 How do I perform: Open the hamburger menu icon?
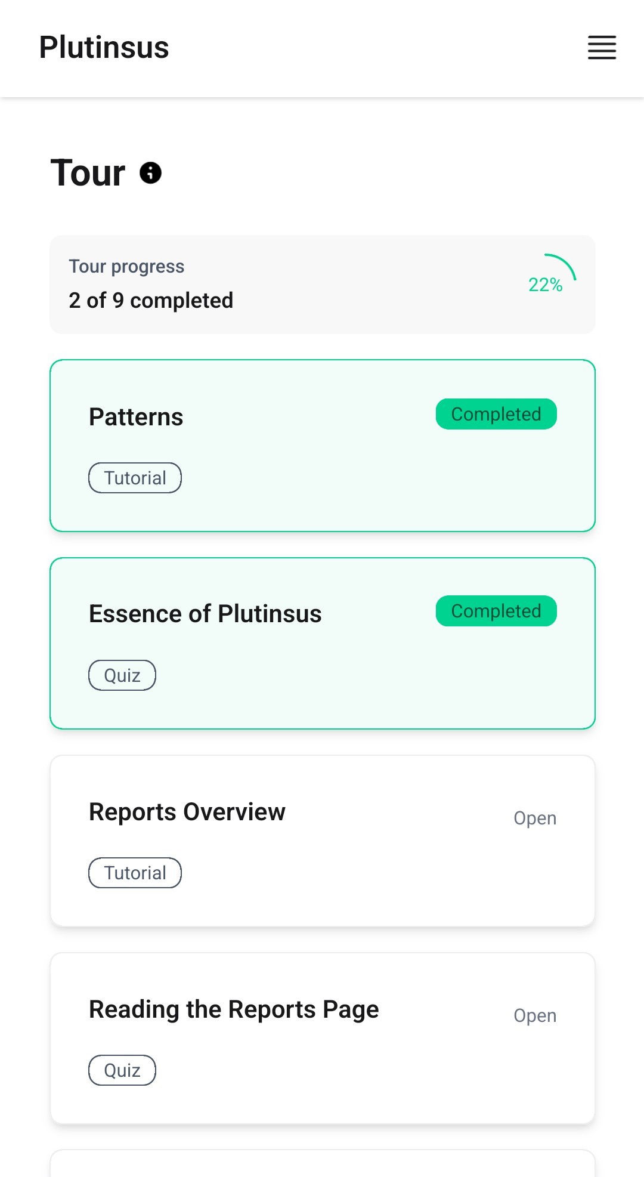602,48
